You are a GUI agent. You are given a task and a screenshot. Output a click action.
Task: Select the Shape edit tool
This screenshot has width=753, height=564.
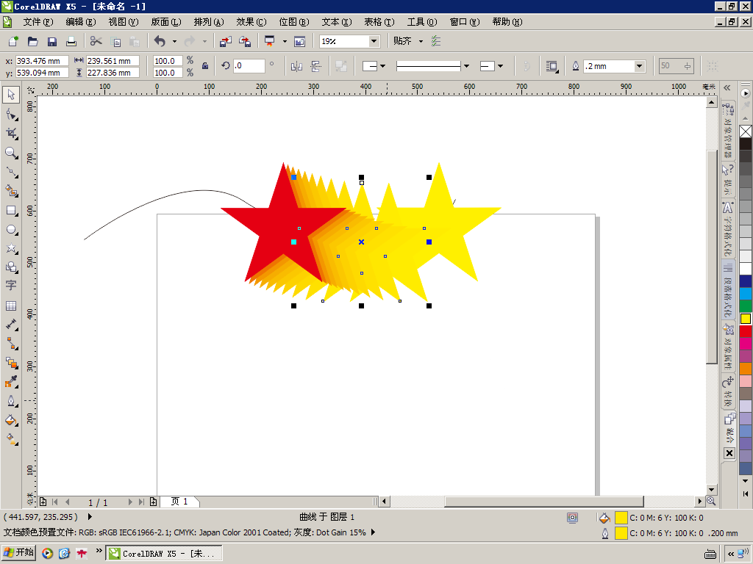click(x=11, y=115)
